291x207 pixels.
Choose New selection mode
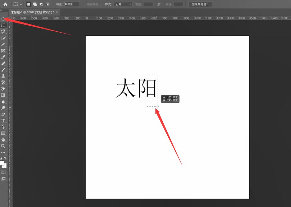pos(28,4)
